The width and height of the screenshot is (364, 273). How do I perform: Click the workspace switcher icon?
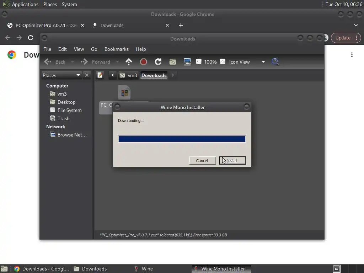pos(337,269)
